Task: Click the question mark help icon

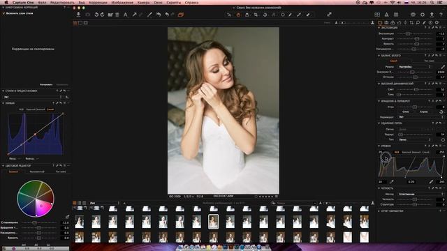Action: pyautogui.click(x=441, y=15)
